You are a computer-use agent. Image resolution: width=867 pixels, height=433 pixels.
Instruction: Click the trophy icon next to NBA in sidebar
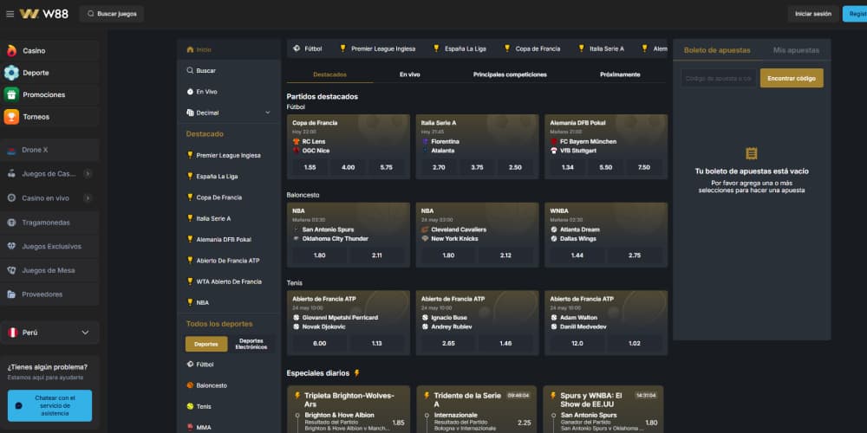tap(190, 302)
